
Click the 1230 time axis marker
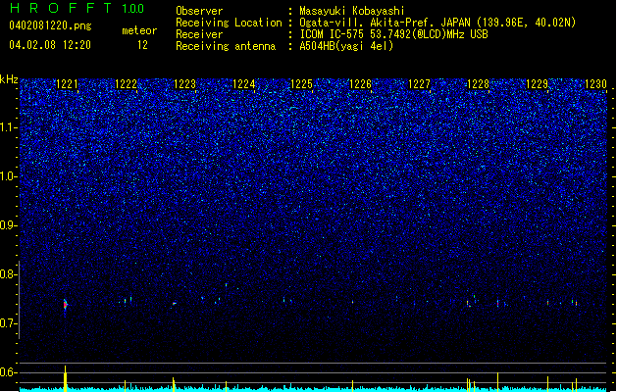point(595,84)
